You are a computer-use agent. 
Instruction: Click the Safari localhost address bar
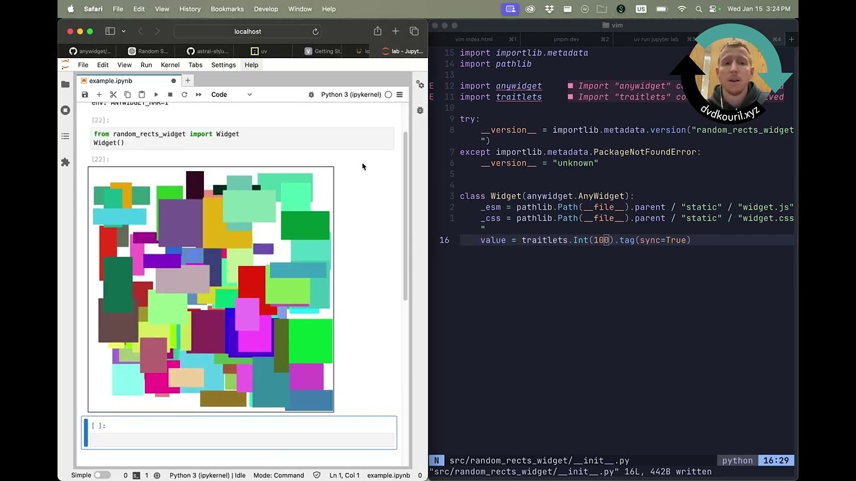pyautogui.click(x=247, y=31)
